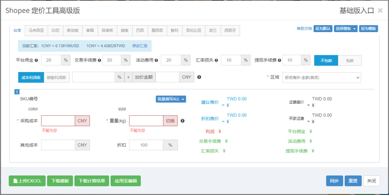Switch to 销售利润率 mode
This screenshot has width=389, height=195.
click(57, 77)
